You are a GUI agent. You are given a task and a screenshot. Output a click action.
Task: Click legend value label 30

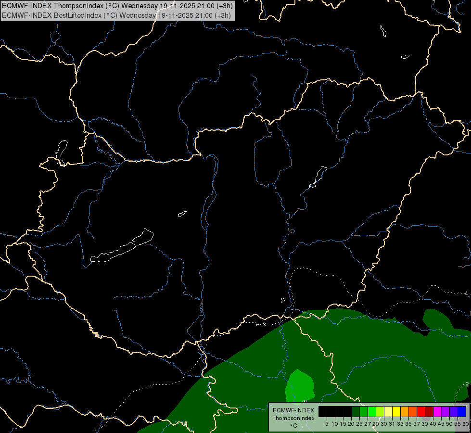(384, 424)
